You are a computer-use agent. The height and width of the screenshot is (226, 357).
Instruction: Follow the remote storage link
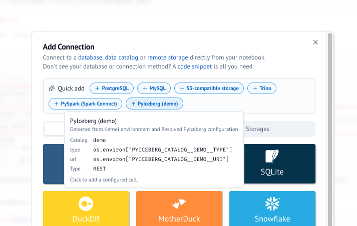tap(168, 57)
